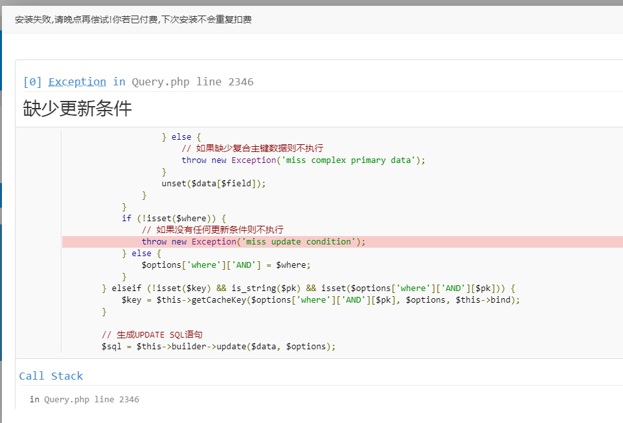623x423 pixels.
Task: Click the [0] index in the error header
Action: (x=32, y=81)
